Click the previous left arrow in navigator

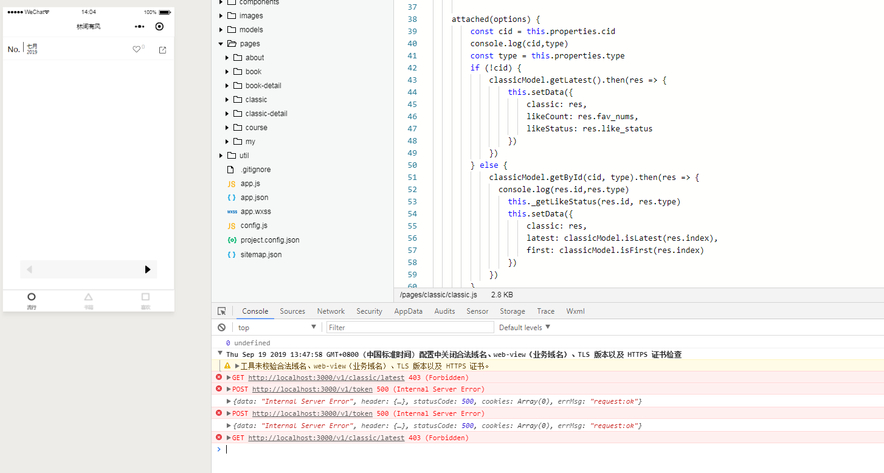(x=29, y=269)
